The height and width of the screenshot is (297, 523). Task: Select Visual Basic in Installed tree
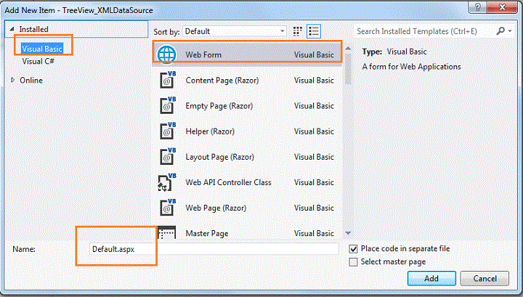42,49
